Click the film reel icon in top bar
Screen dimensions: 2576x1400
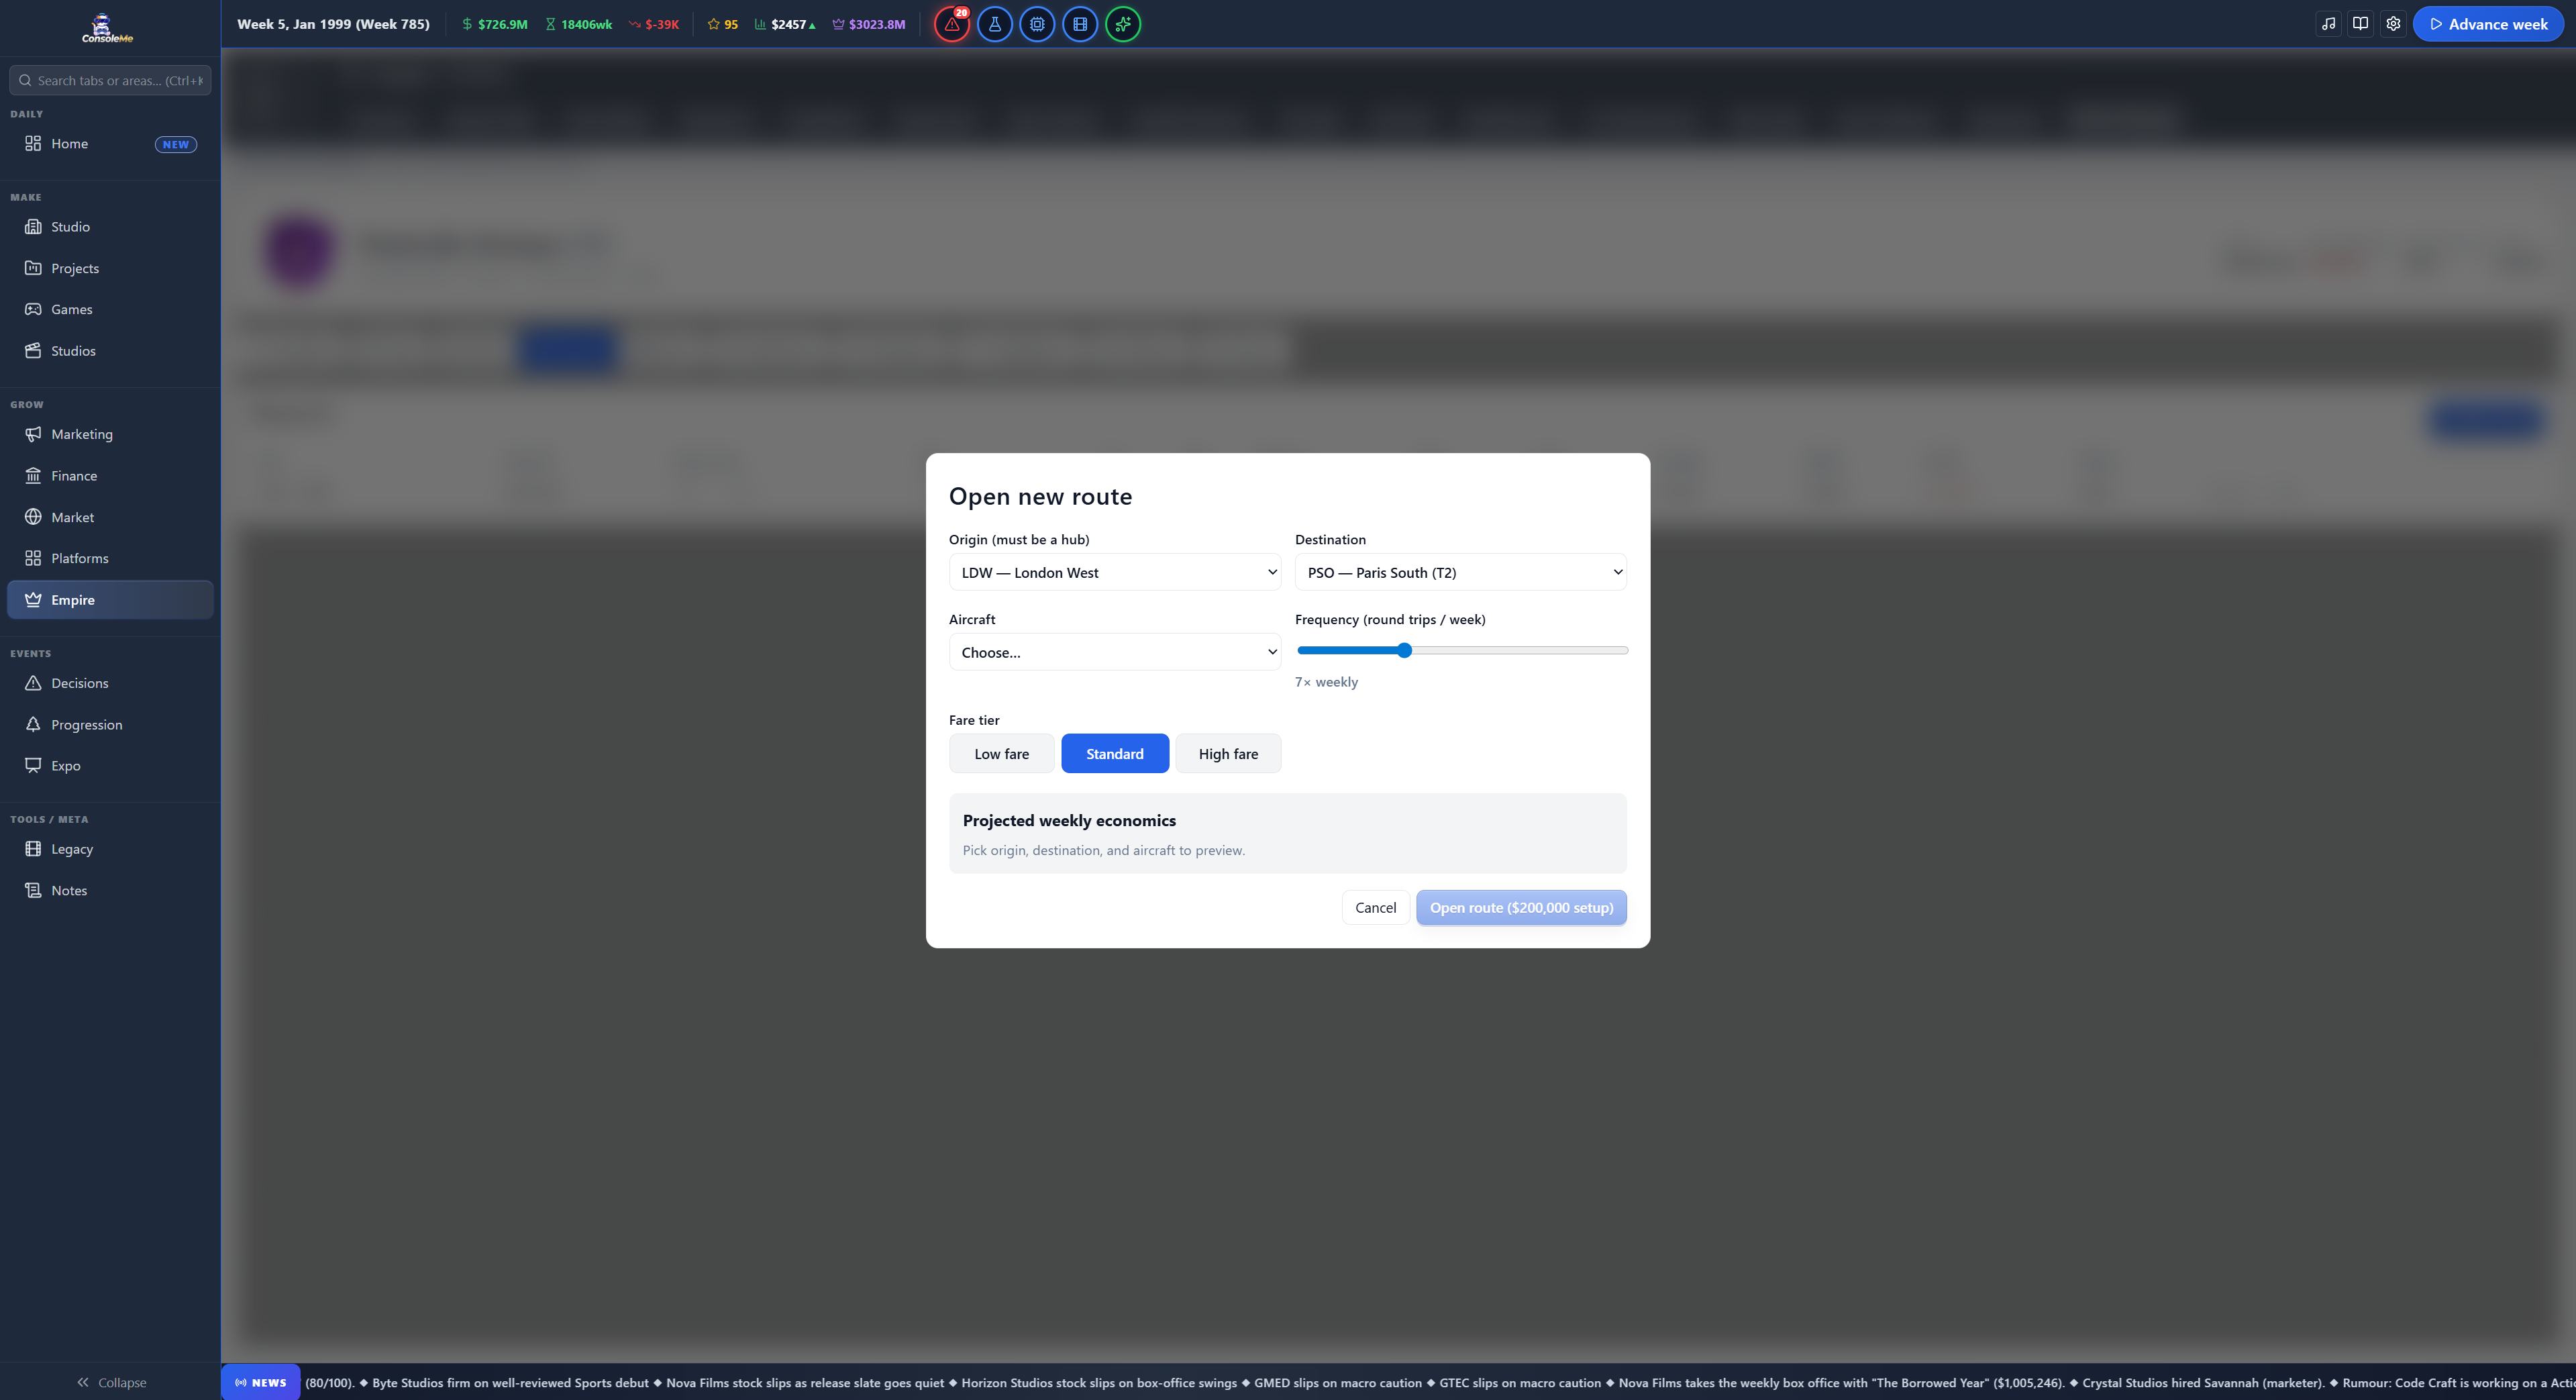[x=1080, y=24]
